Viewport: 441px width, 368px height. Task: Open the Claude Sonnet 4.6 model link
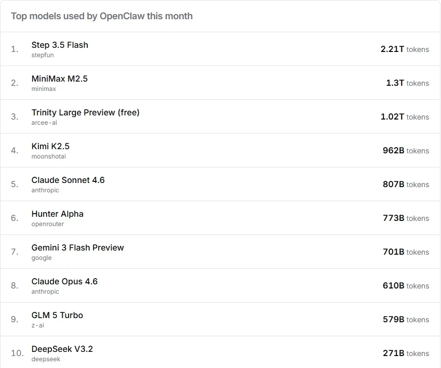(x=68, y=180)
